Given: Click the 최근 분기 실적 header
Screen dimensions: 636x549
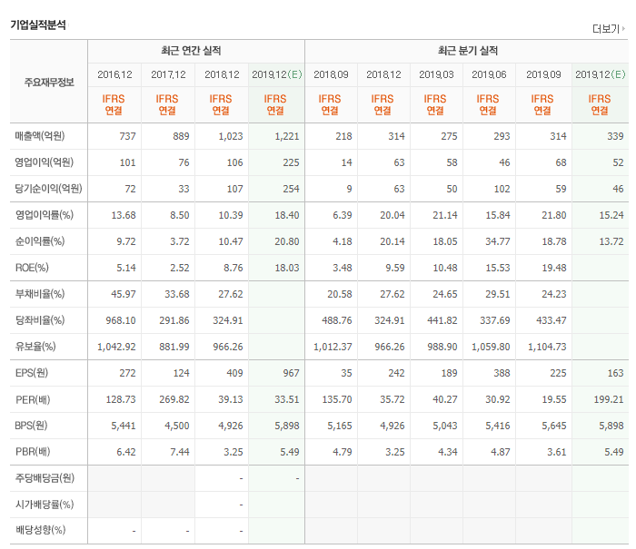Looking at the screenshot, I should 468,51.
